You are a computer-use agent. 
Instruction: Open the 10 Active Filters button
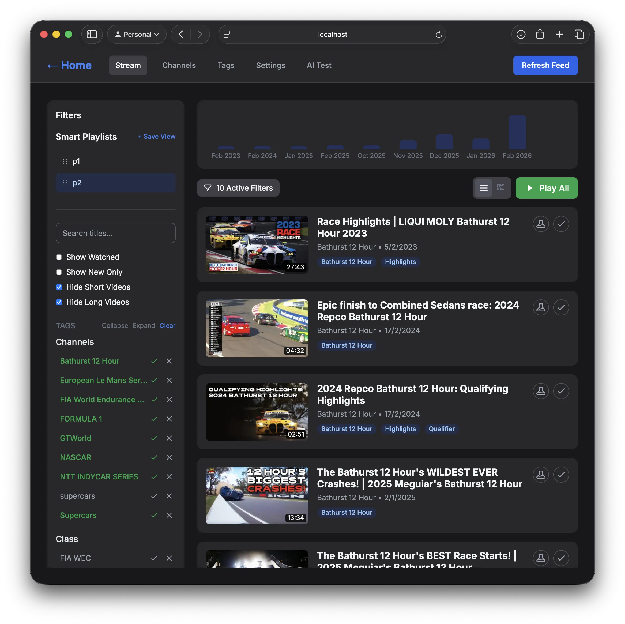(x=238, y=188)
